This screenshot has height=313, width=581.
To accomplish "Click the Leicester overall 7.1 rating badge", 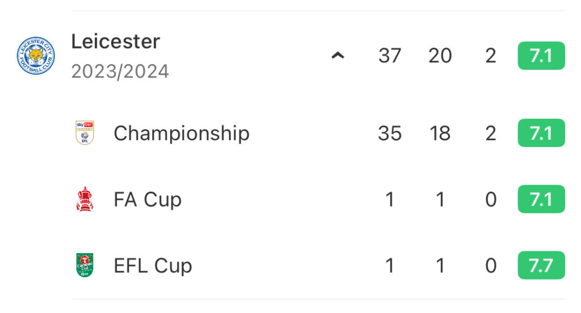I will pyautogui.click(x=541, y=56).
